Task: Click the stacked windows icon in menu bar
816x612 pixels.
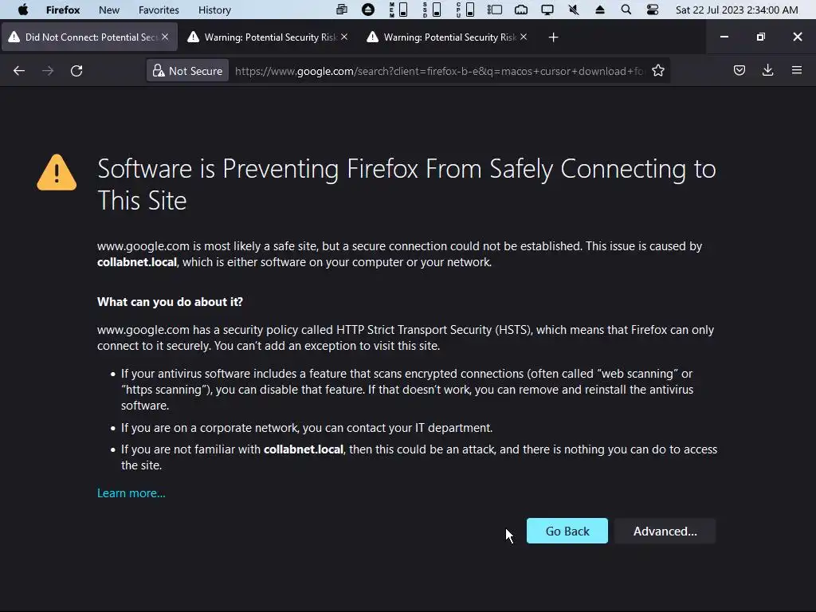Action: [x=342, y=10]
